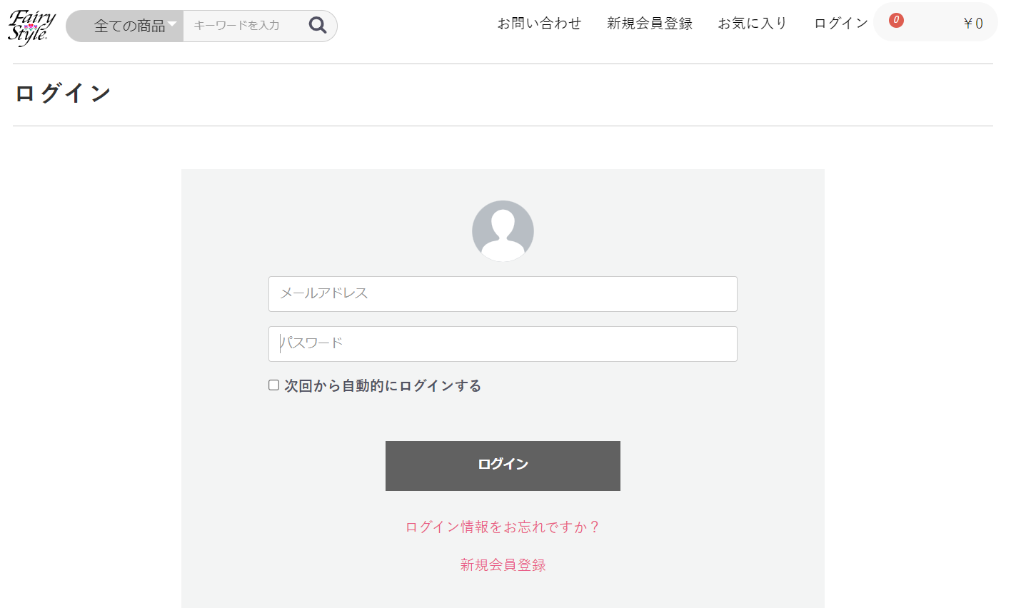Enable the auto-login checkbox
This screenshot has width=1011, height=608.
point(273,385)
